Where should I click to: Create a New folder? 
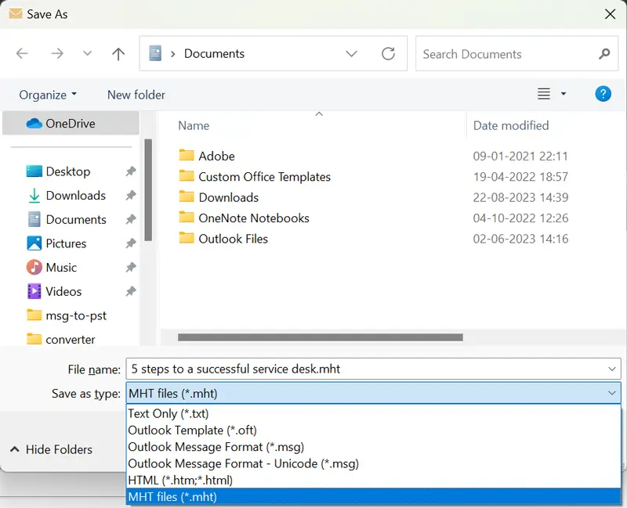(x=136, y=95)
